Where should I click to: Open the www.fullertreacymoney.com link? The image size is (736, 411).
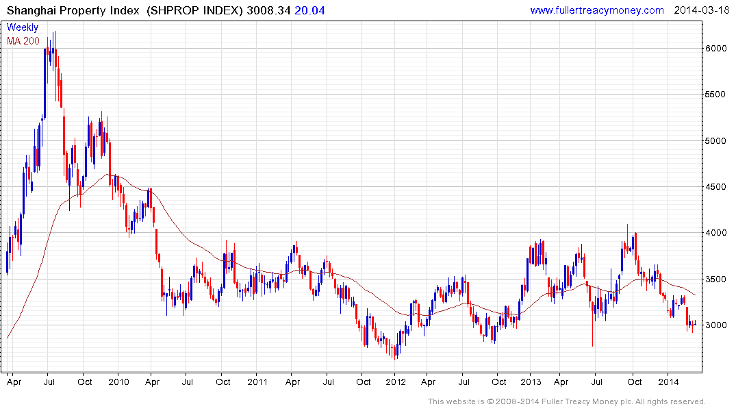pyautogui.click(x=596, y=10)
